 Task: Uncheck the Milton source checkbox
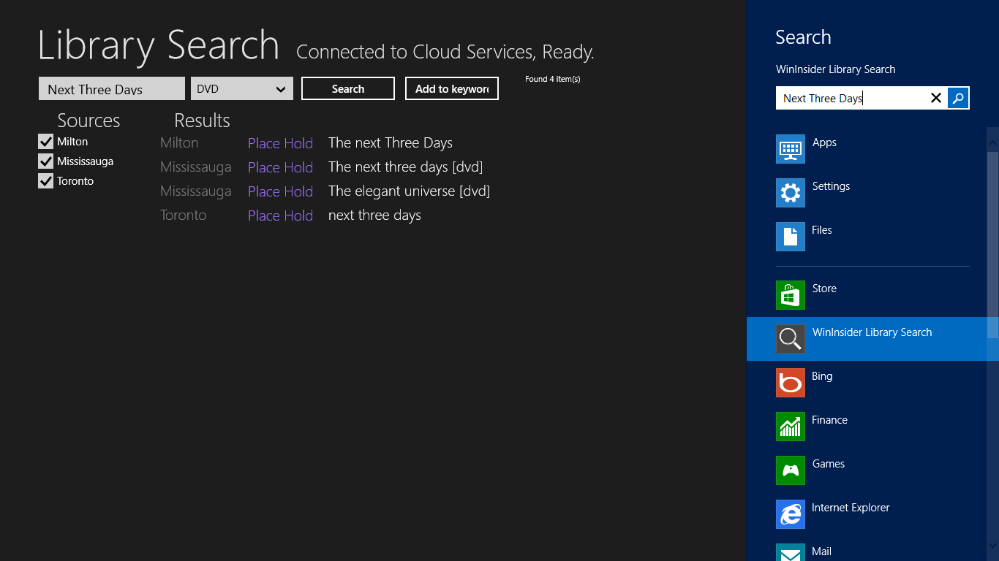tap(46, 142)
